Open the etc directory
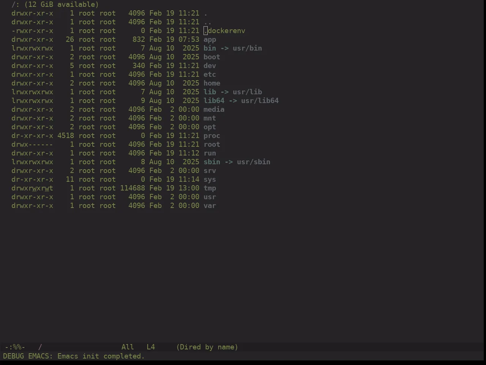This screenshot has height=365, width=486. (210, 75)
